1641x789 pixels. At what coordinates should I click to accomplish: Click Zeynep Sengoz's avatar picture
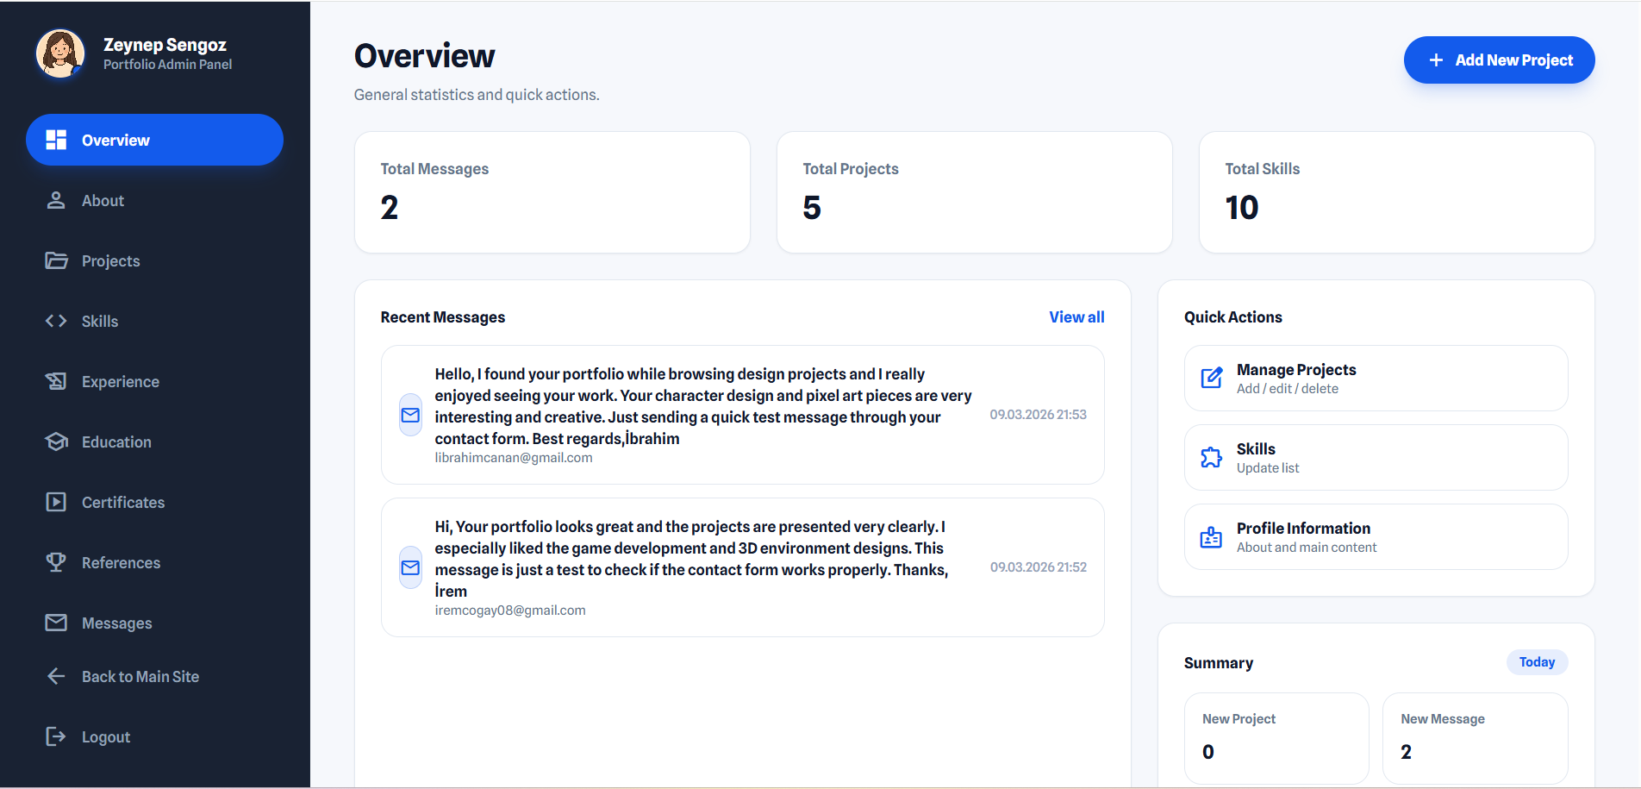[60, 53]
